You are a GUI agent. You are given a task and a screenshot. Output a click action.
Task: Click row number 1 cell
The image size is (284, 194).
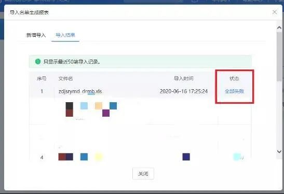42,91
